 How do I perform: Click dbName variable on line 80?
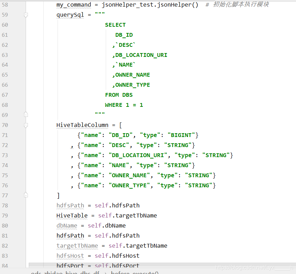[67, 226]
